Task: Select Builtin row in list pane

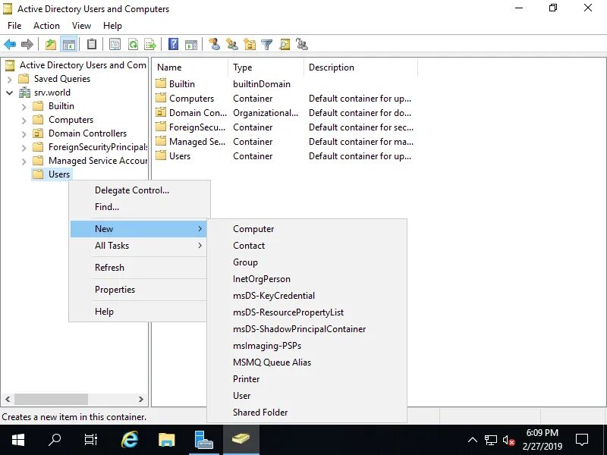Action: 285,84
